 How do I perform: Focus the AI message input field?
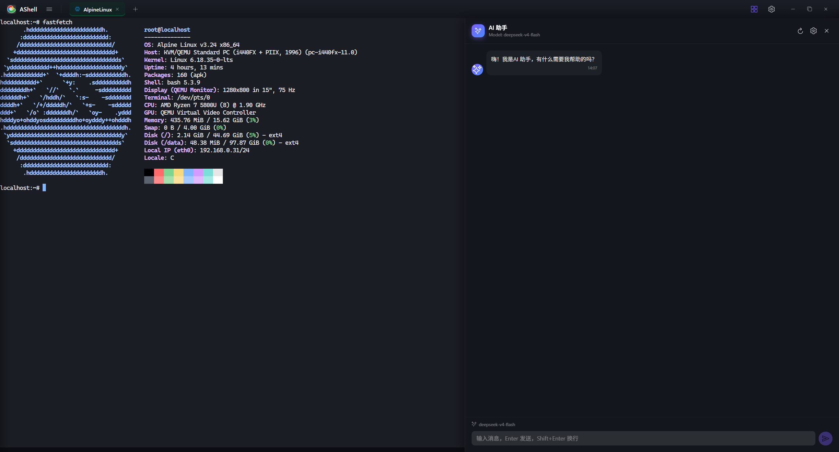click(x=643, y=438)
